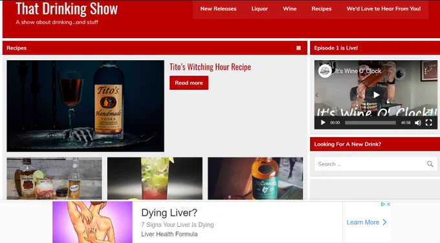Open the mojito glass recipe thumbnail
The image size is (440, 243).
[x=155, y=178]
